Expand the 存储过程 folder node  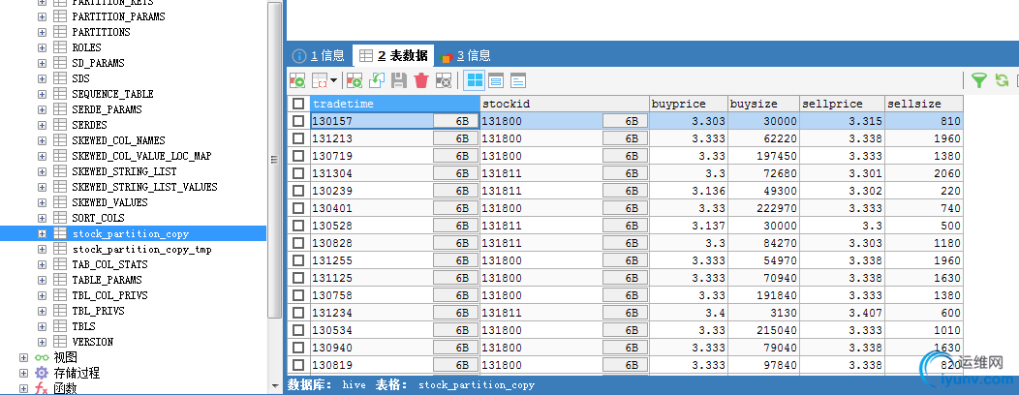24,373
